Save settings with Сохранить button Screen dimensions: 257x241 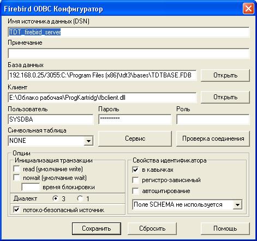click(97, 228)
